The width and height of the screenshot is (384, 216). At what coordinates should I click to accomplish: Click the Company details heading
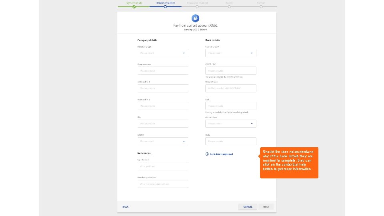coord(147,40)
